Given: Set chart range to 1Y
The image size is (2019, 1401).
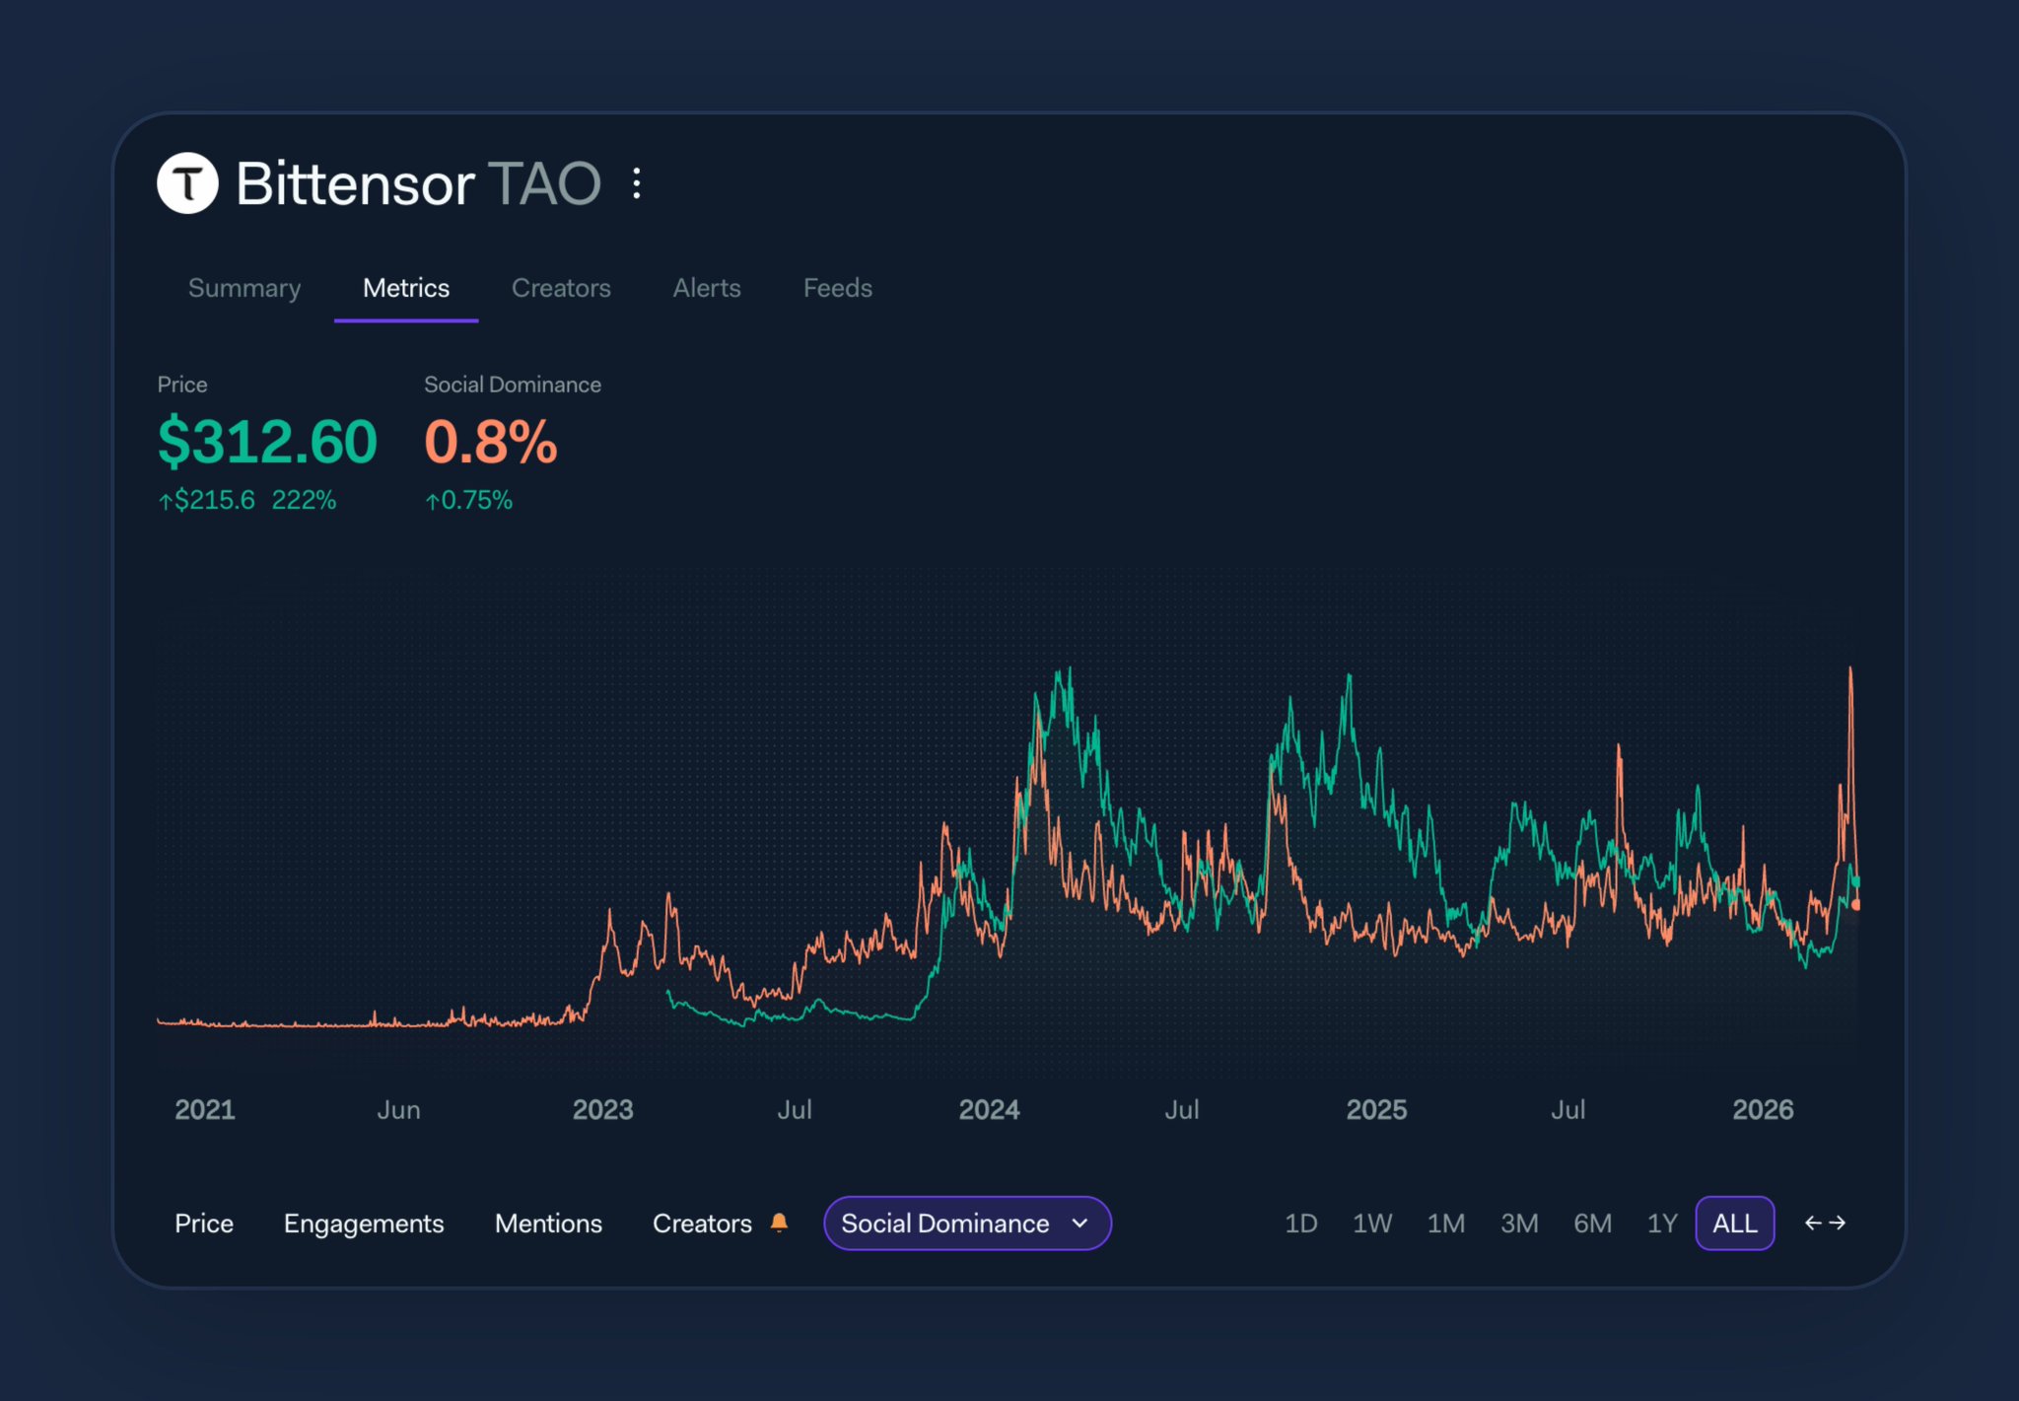Looking at the screenshot, I should coord(1662,1223).
